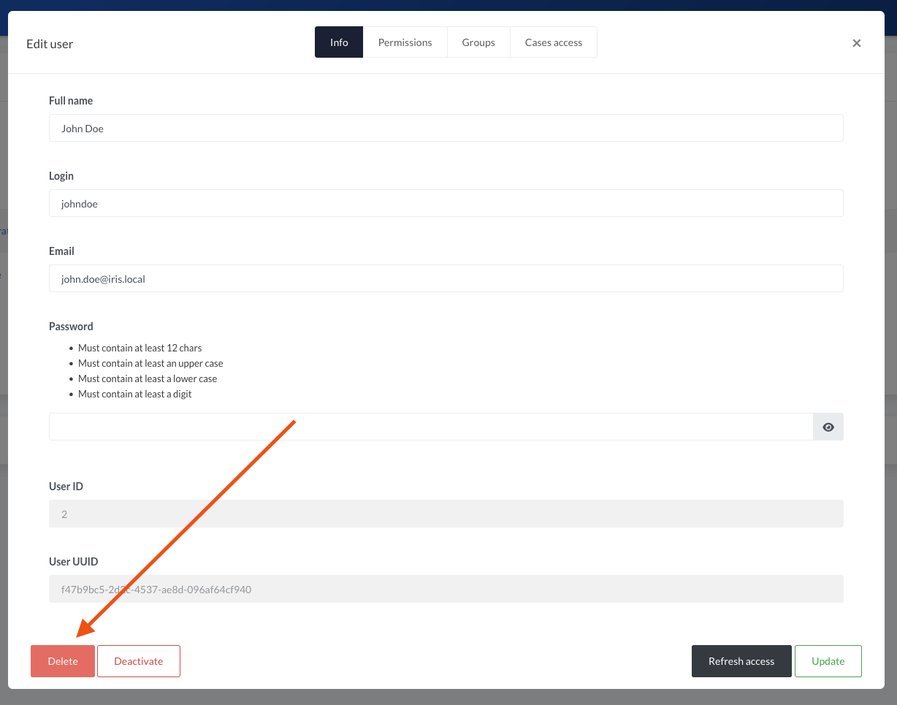Click the Edit user dialog title
Viewport: 897px width, 705px height.
pyautogui.click(x=49, y=44)
